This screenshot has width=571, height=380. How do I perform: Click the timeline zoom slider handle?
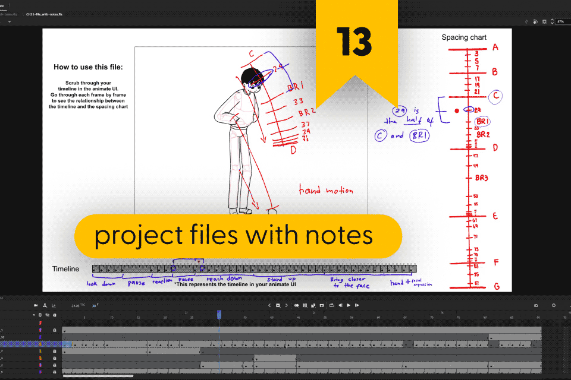point(554,305)
